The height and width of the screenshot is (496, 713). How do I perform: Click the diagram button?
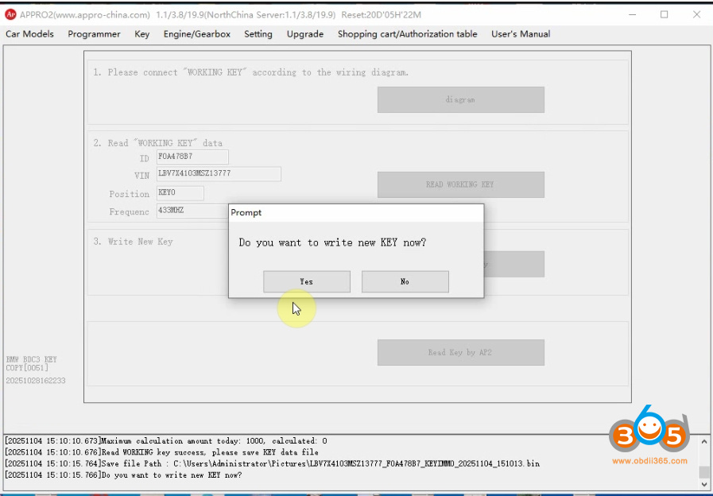460,99
